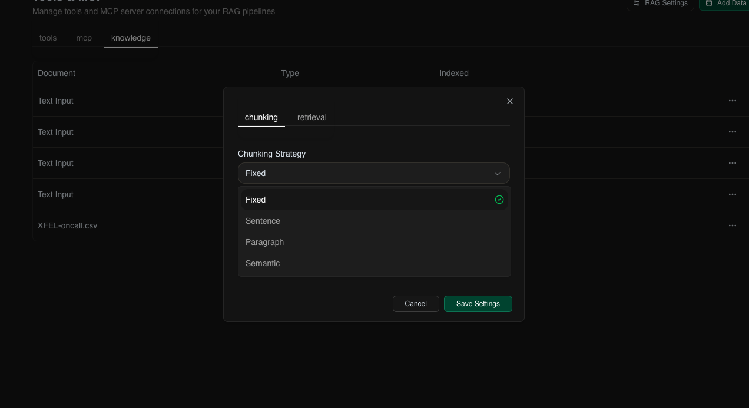
Task: Close the settings dialog with the X icon
Action: pyautogui.click(x=510, y=101)
